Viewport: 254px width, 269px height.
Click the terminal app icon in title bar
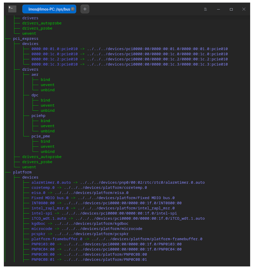[x=12, y=9]
